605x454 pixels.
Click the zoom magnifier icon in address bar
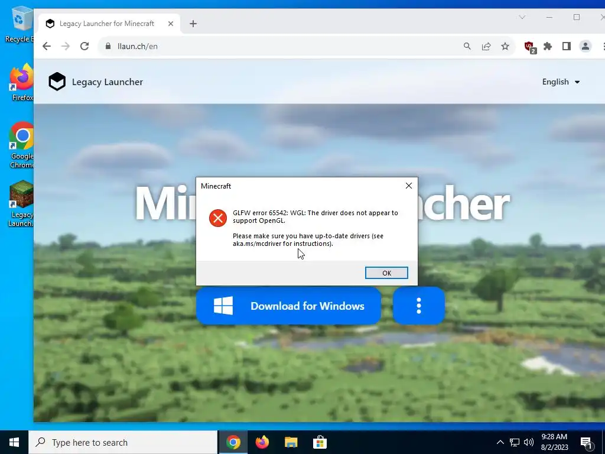[467, 46]
